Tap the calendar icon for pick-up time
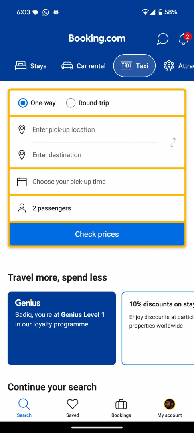Viewport: 194px width, 433px height. point(22,182)
